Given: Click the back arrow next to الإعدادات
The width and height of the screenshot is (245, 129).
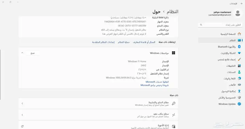Looking at the screenshot, I should click(x=241, y=4).
